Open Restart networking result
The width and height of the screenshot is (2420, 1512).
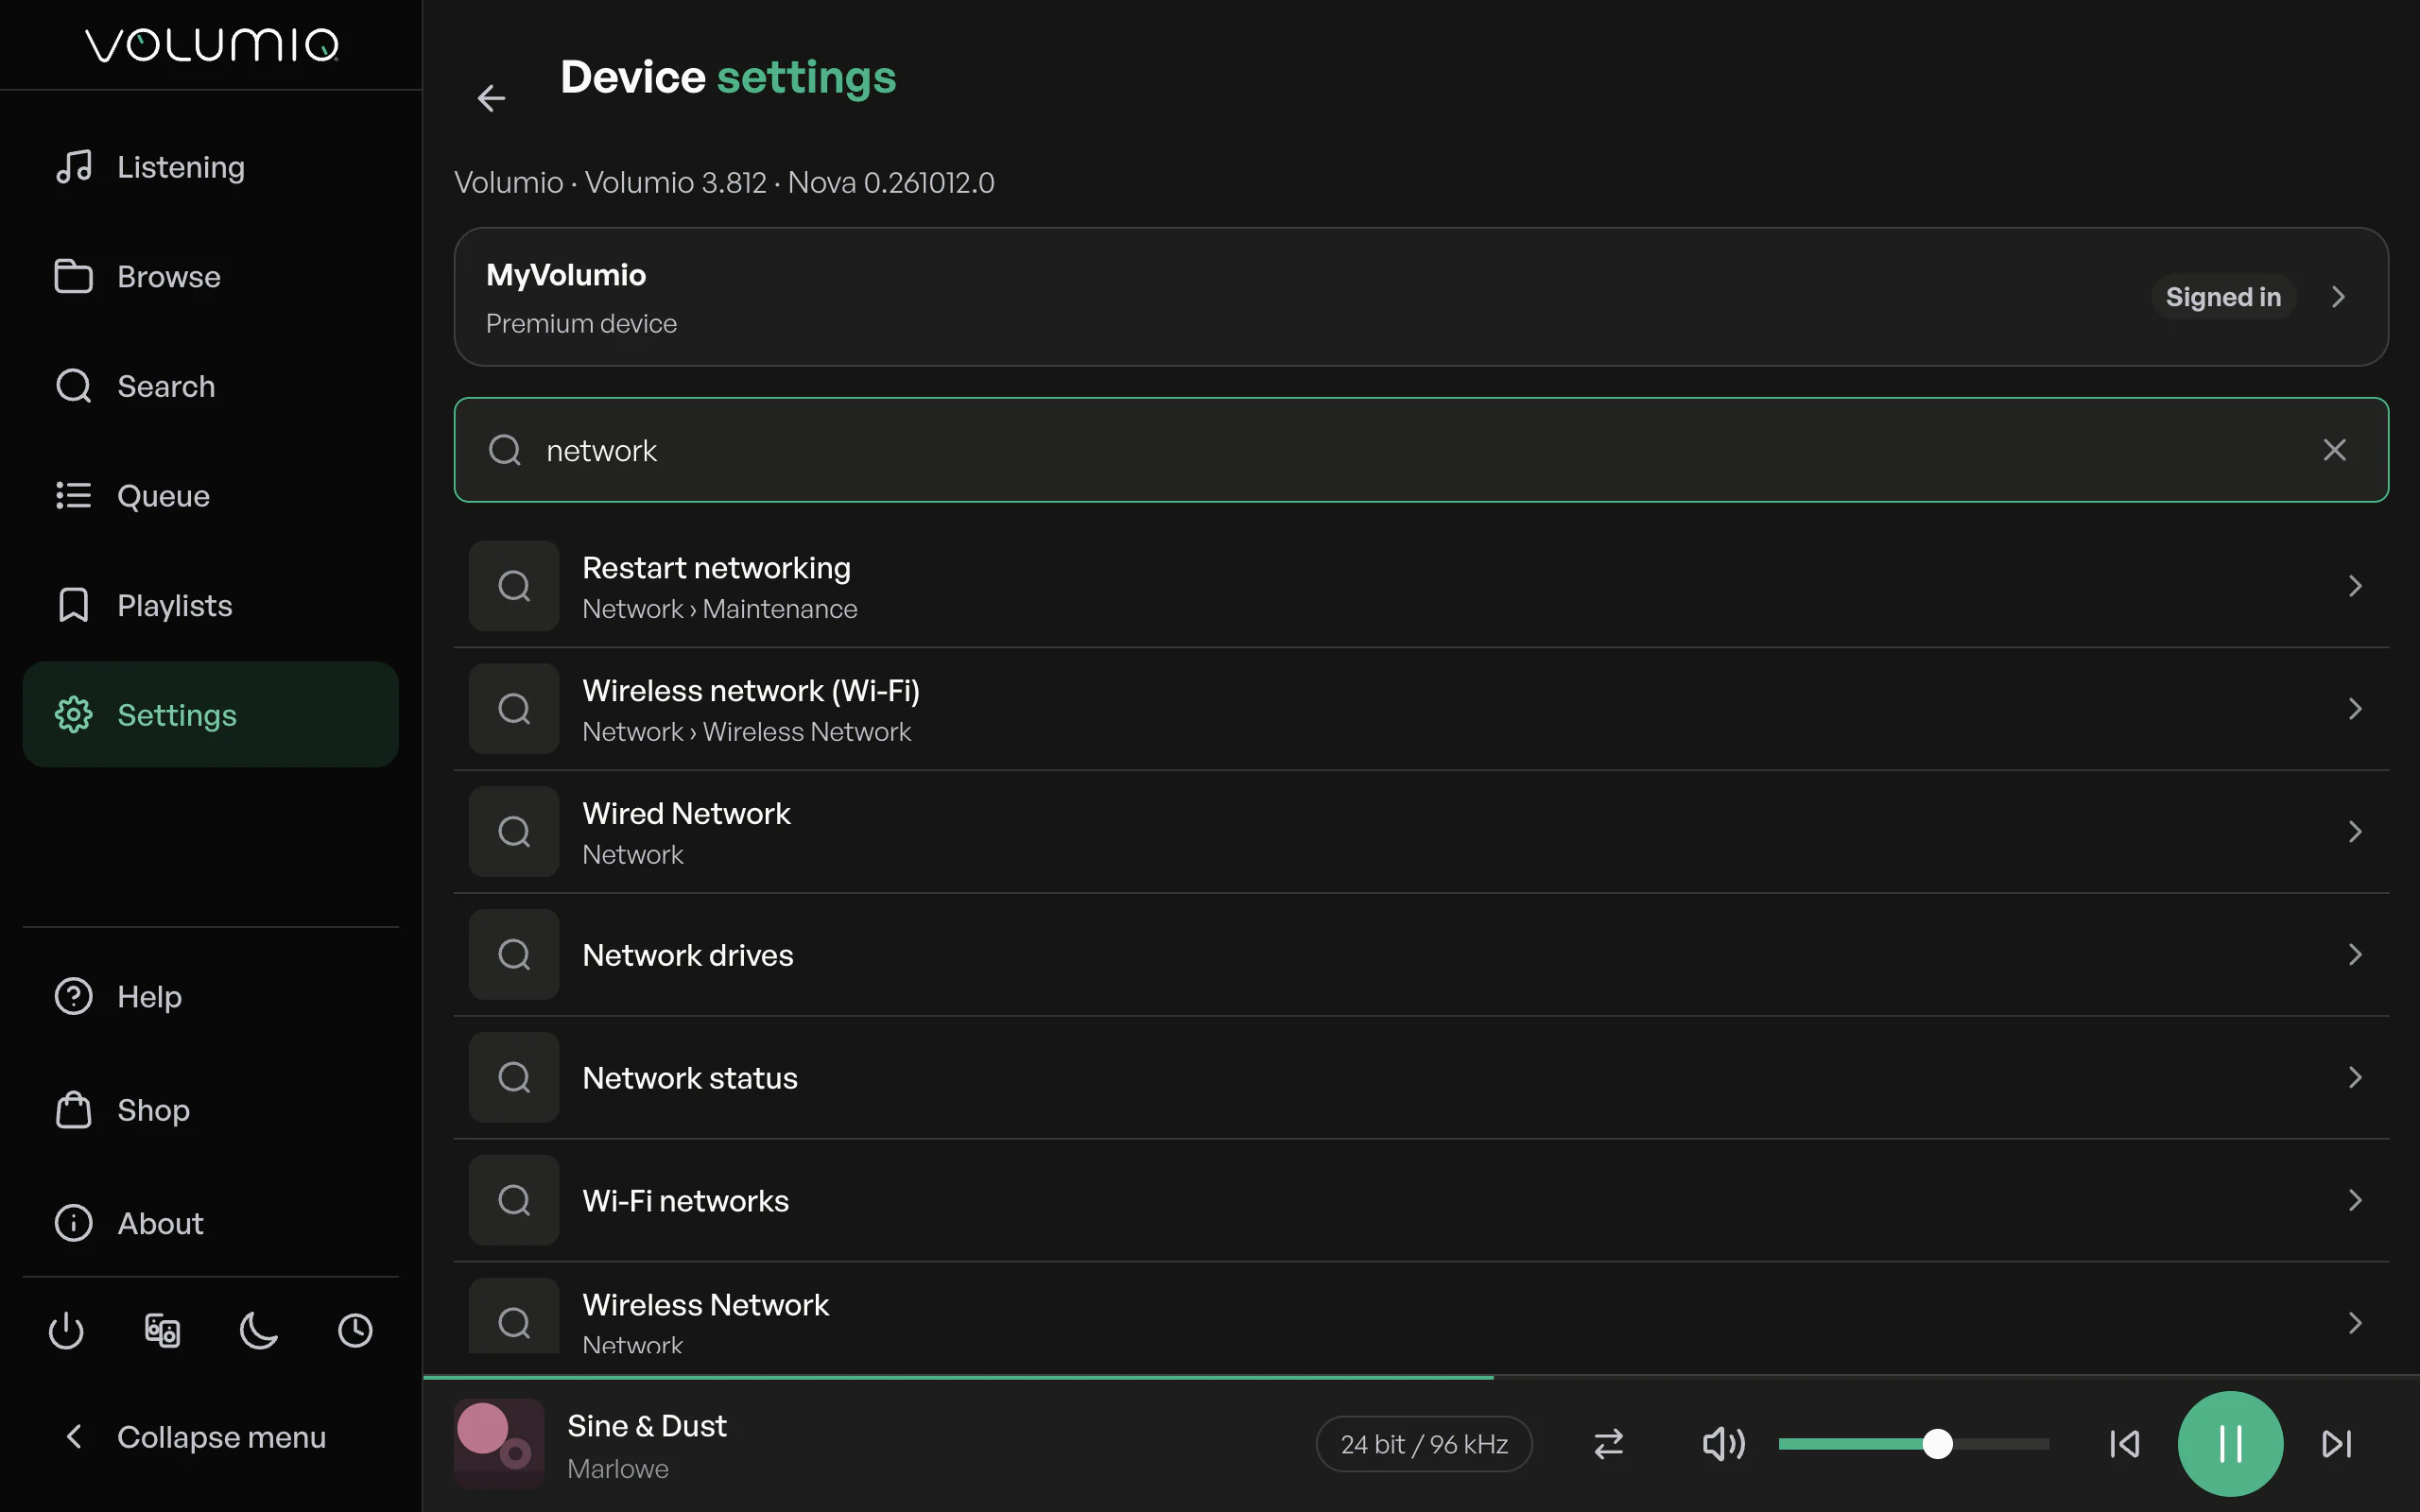1421,586
